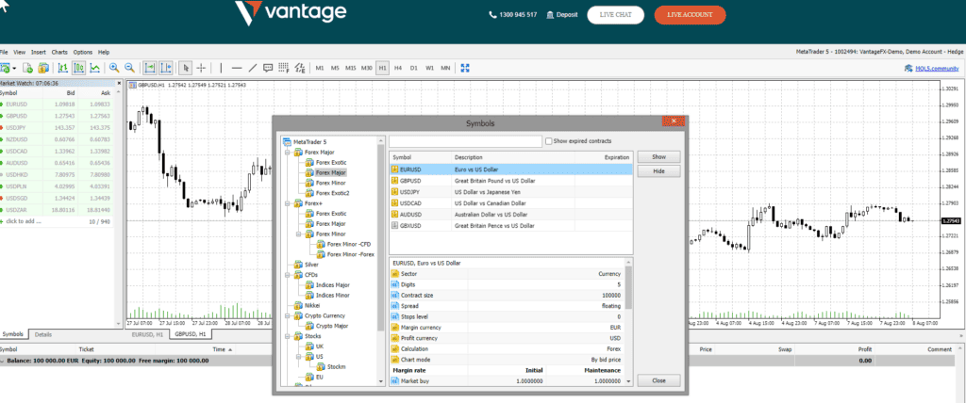This screenshot has width=966, height=403.
Task: Click the Hide button in Symbols dialog
Action: coord(658,170)
